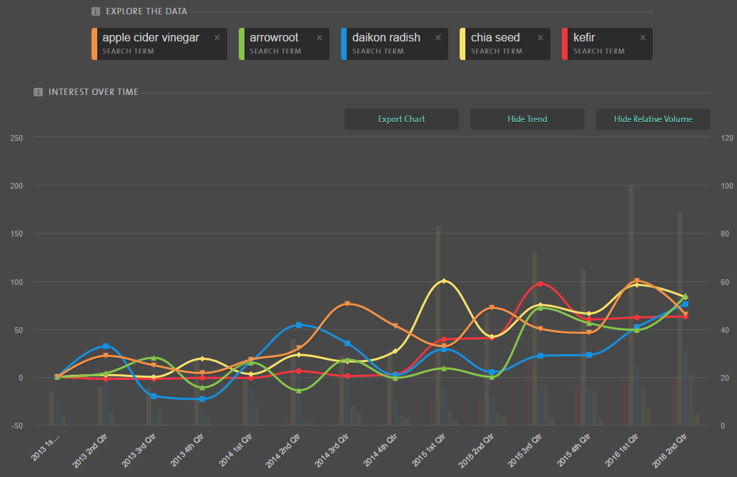Click chia seed peak point at 2015 1st Qtr

point(444,281)
